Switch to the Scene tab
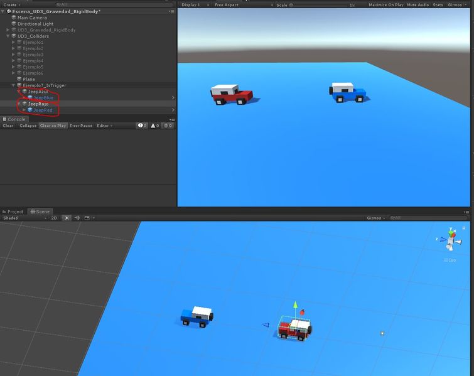 click(40, 212)
